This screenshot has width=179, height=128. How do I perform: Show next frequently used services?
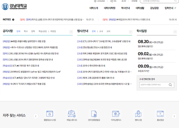[x=174, y=116]
